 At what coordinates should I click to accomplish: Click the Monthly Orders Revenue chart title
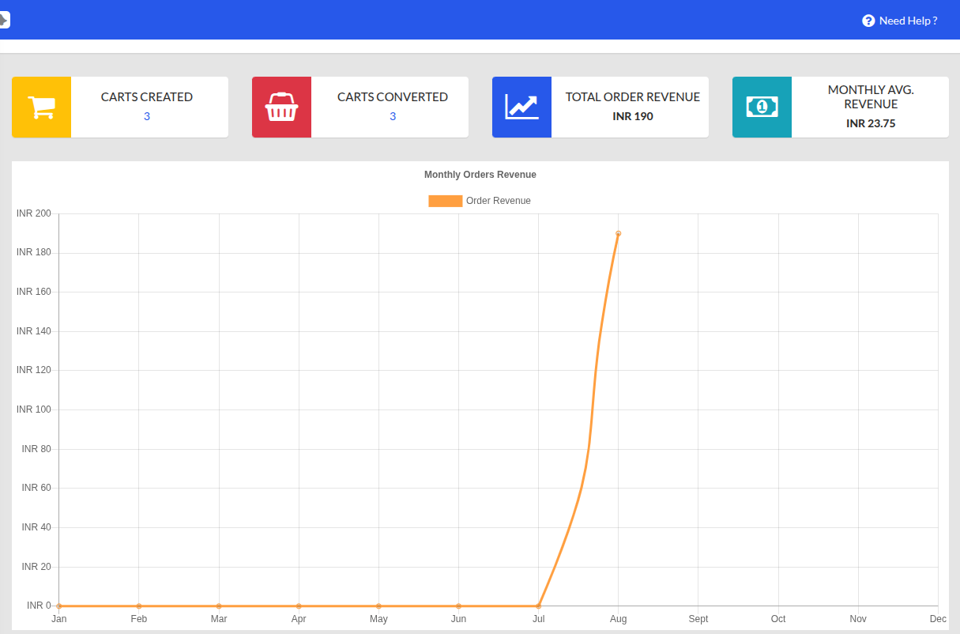[480, 175]
